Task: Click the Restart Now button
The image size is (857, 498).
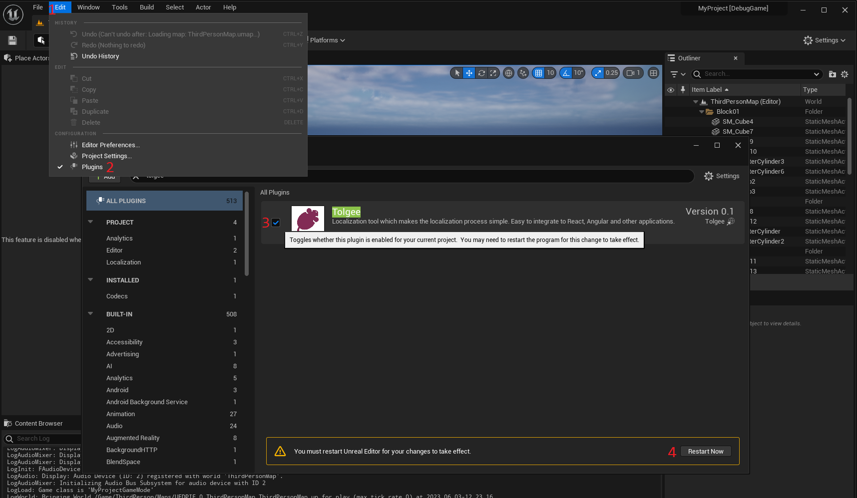Action: coord(706,451)
